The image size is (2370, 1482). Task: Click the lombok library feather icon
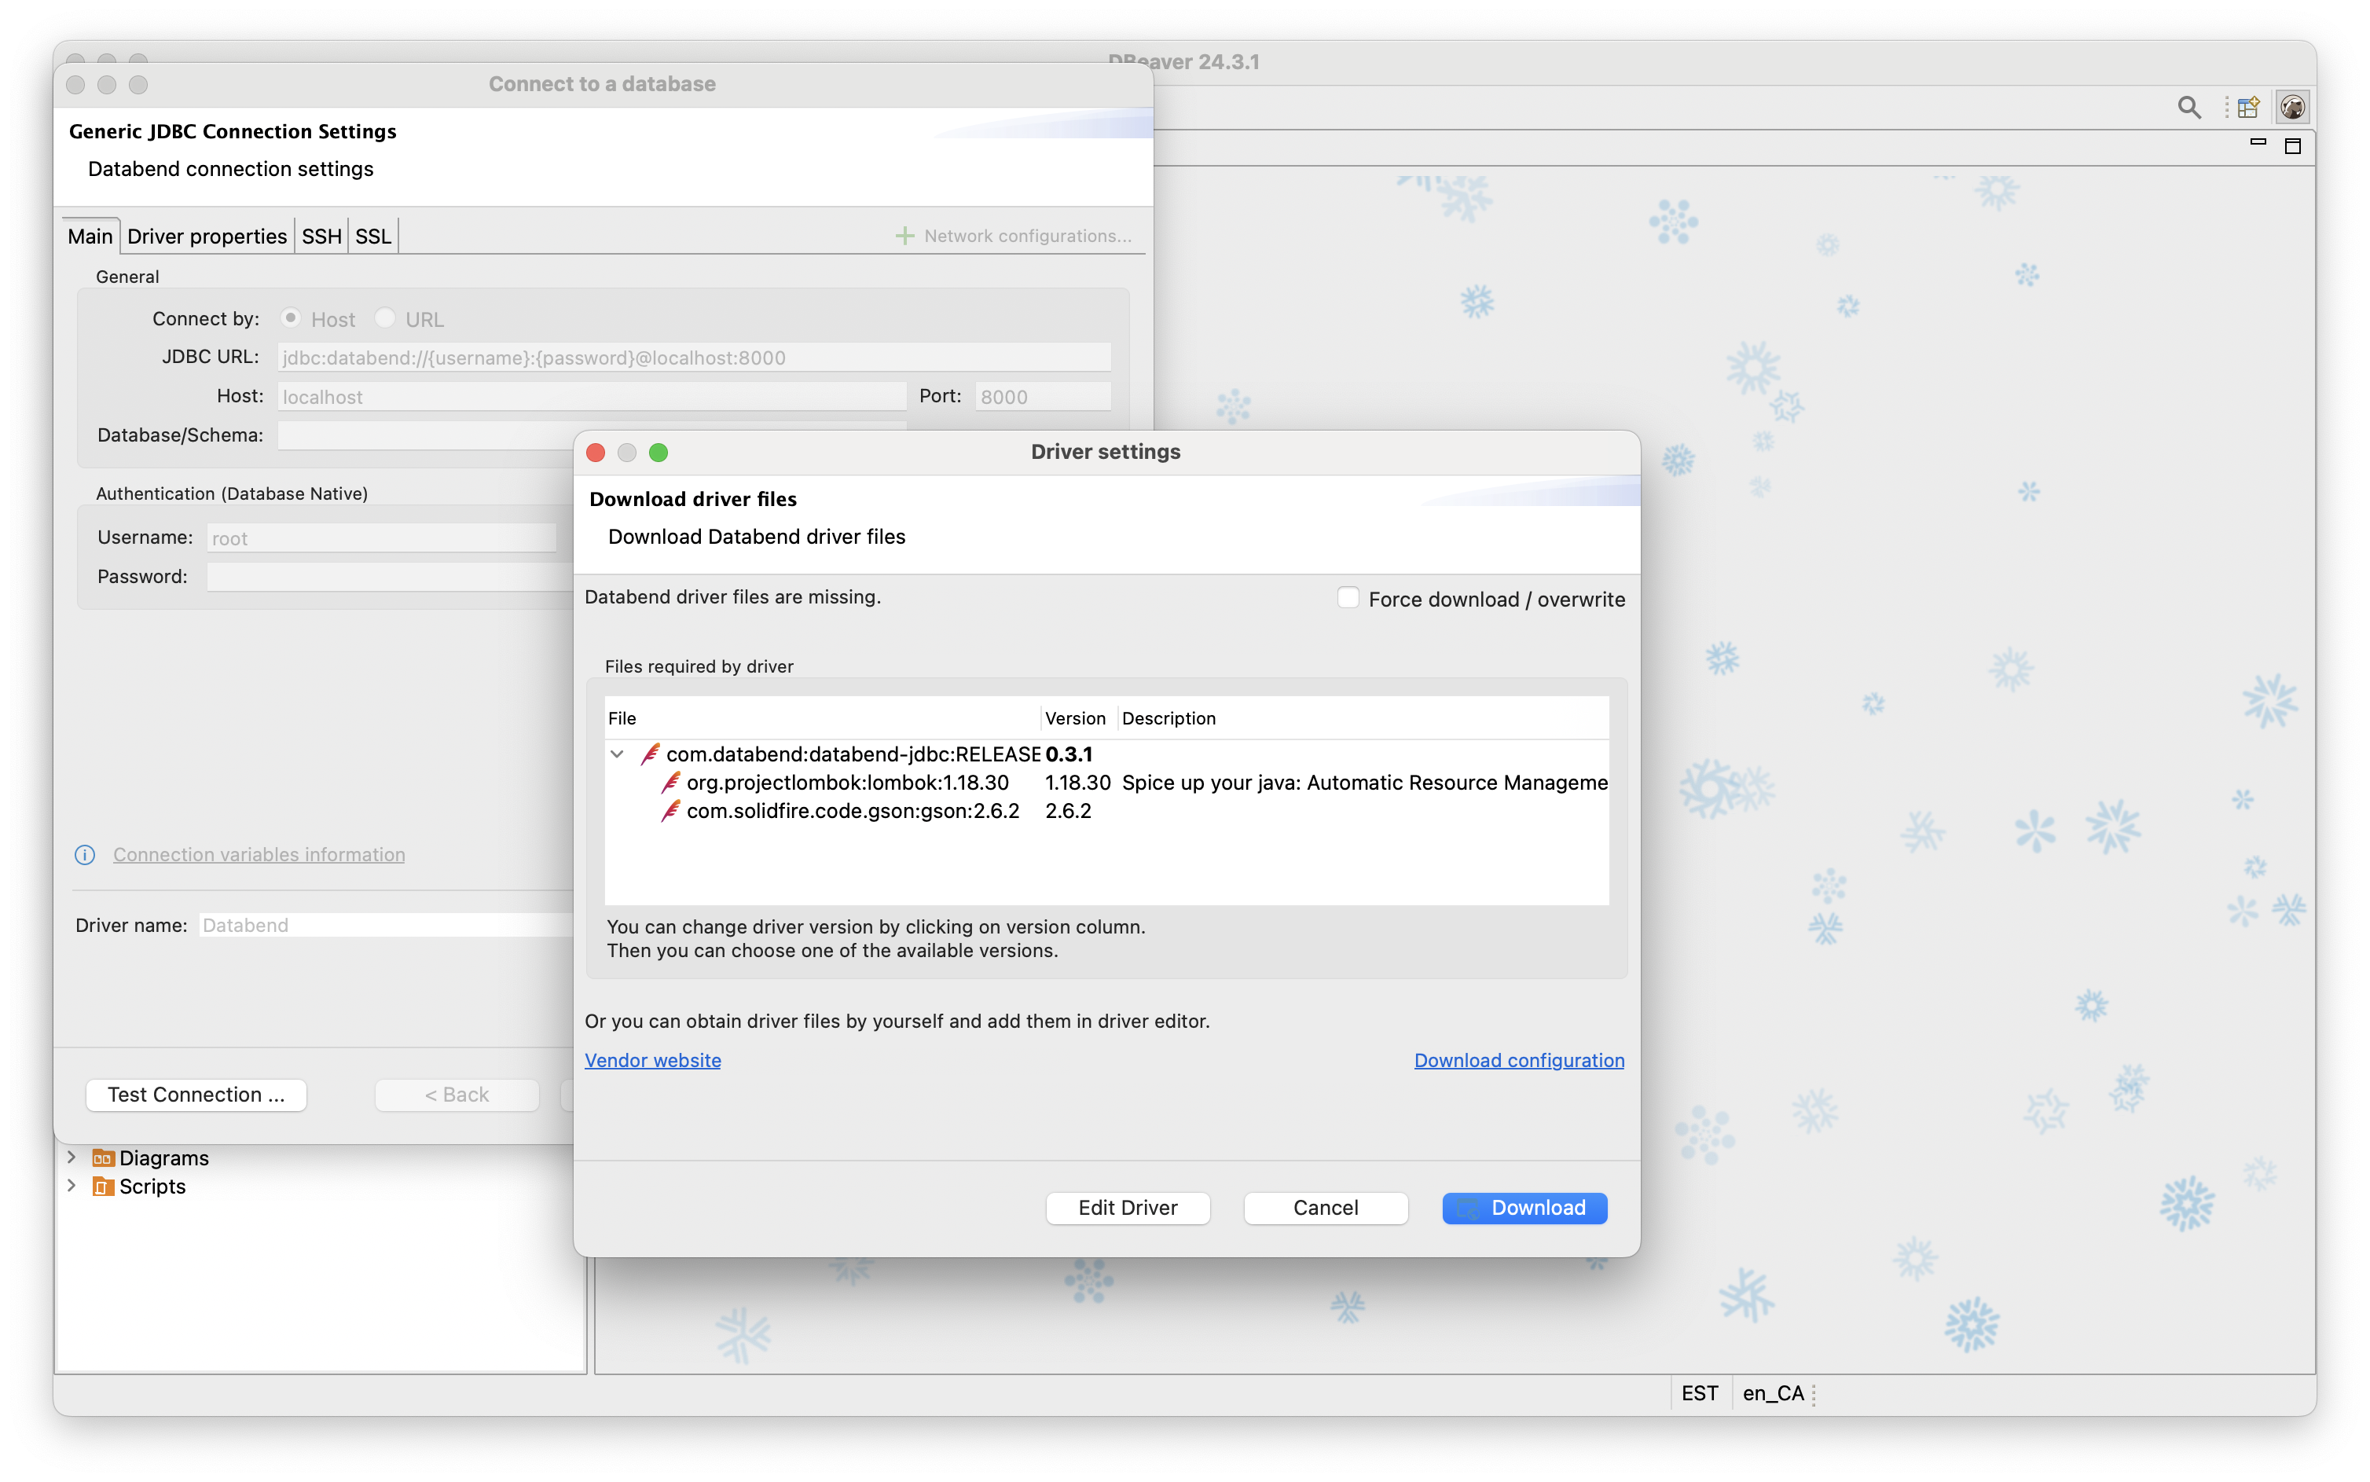point(670,782)
